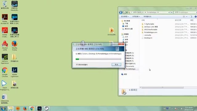Select the .nomedia file

click(x=147, y=35)
